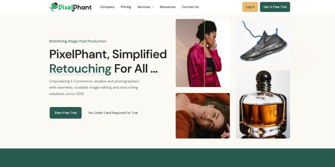Open the Company menu item
335x167 pixels.
(107, 7)
